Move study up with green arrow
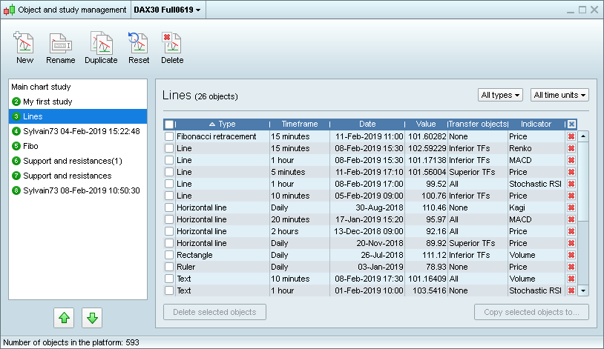The width and height of the screenshot is (604, 349). tap(65, 318)
